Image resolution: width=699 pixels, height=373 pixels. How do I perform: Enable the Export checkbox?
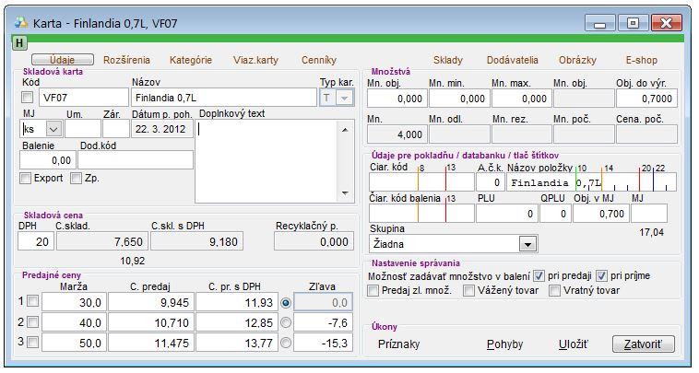coord(26,178)
